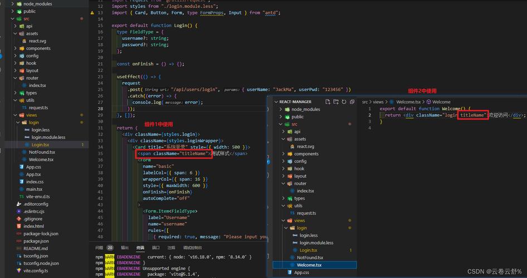Click the Welcome symbol icon in breadcrumb
The image size is (527, 278).
429,102
